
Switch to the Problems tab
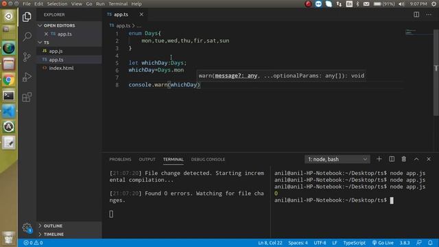tap(120, 159)
